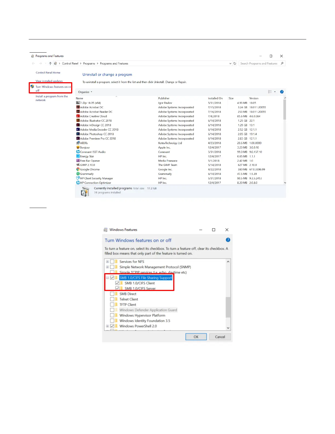
Task: Click Control Panel in the breadcrumb
Action: pyautogui.click(x=70, y=63)
